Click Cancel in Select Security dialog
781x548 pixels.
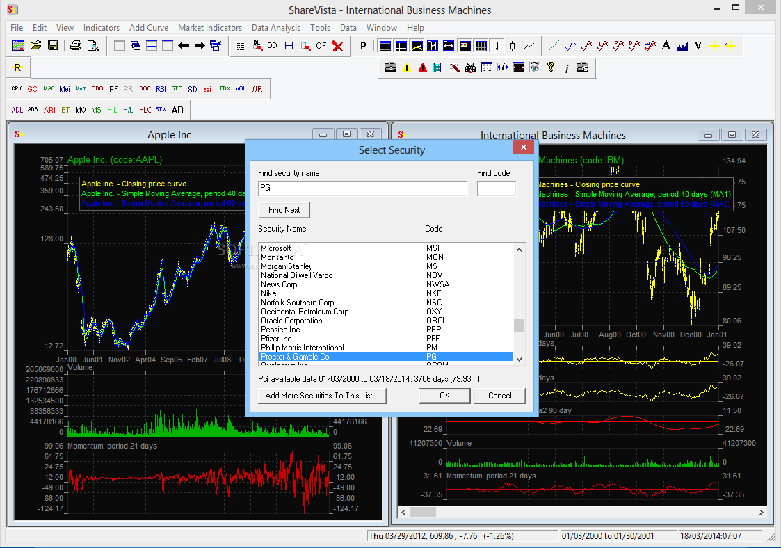499,396
